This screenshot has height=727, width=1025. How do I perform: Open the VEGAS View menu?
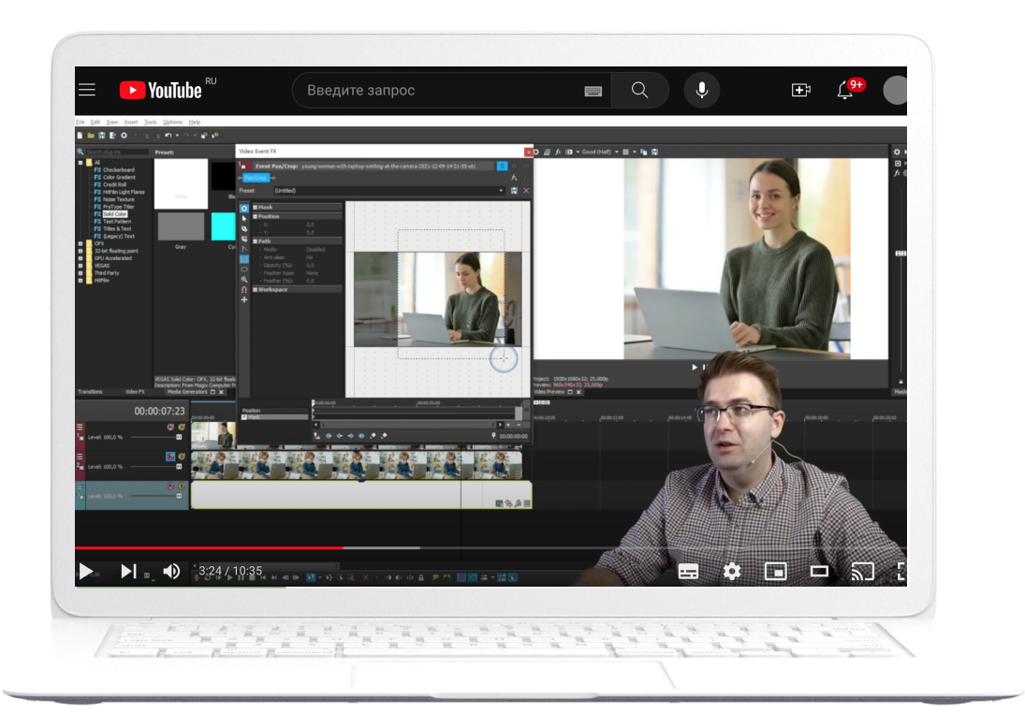pos(112,123)
